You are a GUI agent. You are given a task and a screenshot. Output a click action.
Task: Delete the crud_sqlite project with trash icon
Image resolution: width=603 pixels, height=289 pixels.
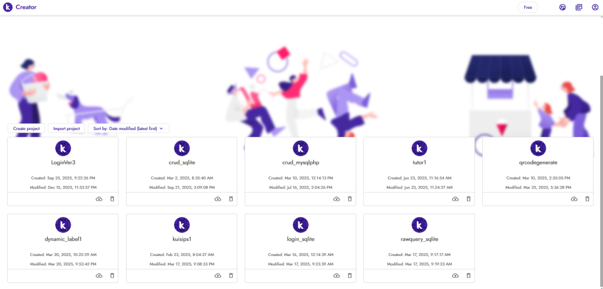231,199
